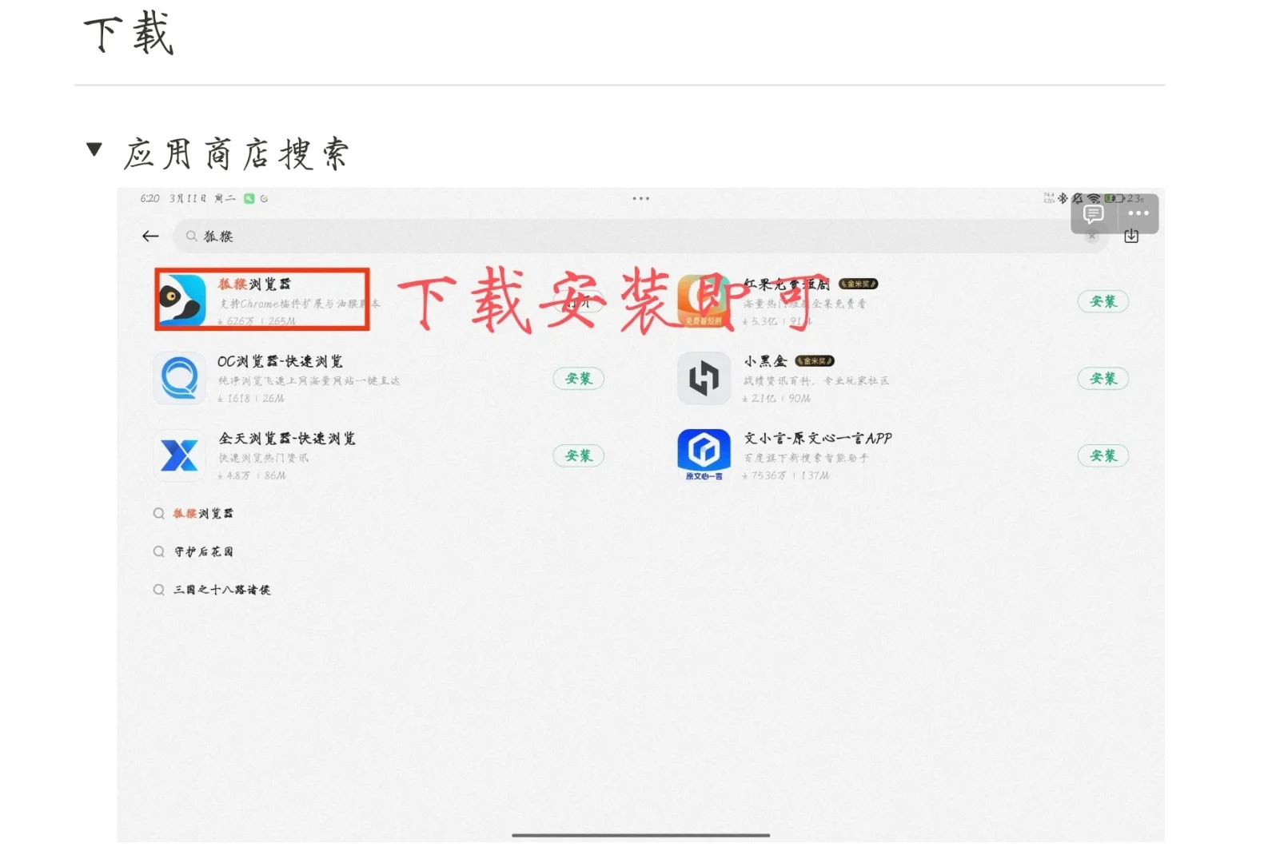The height and width of the screenshot is (863, 1280).
Task: Tap 安装 next to 文小言
Action: [1103, 455]
